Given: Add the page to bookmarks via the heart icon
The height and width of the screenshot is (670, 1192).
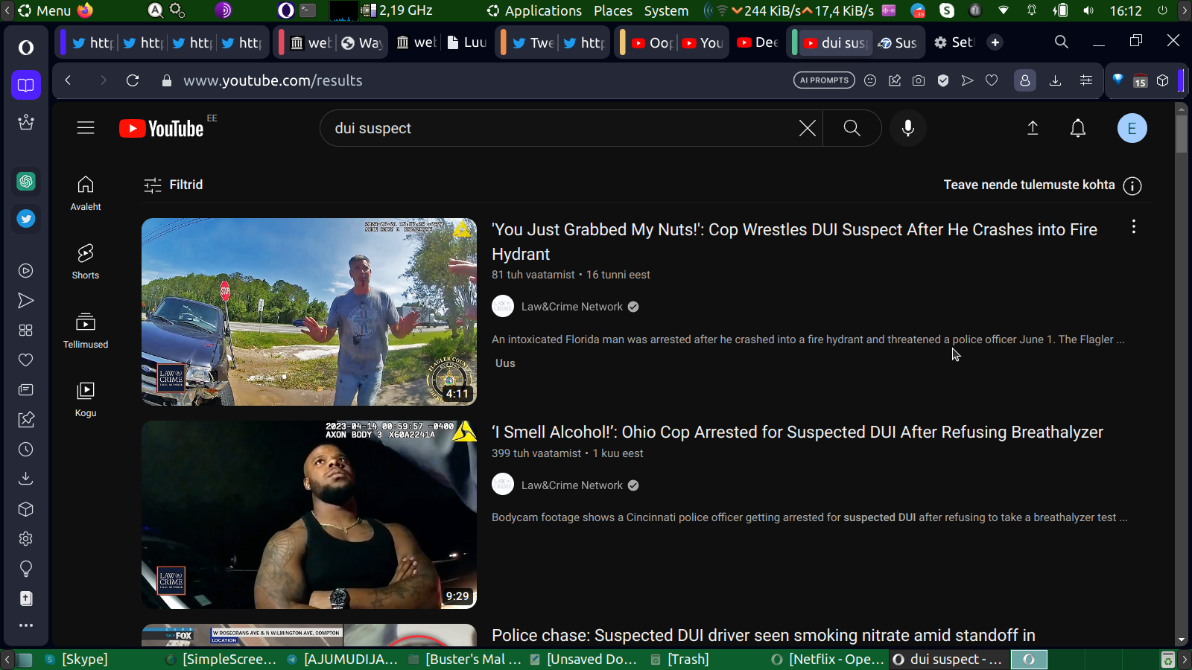Looking at the screenshot, I should [992, 80].
